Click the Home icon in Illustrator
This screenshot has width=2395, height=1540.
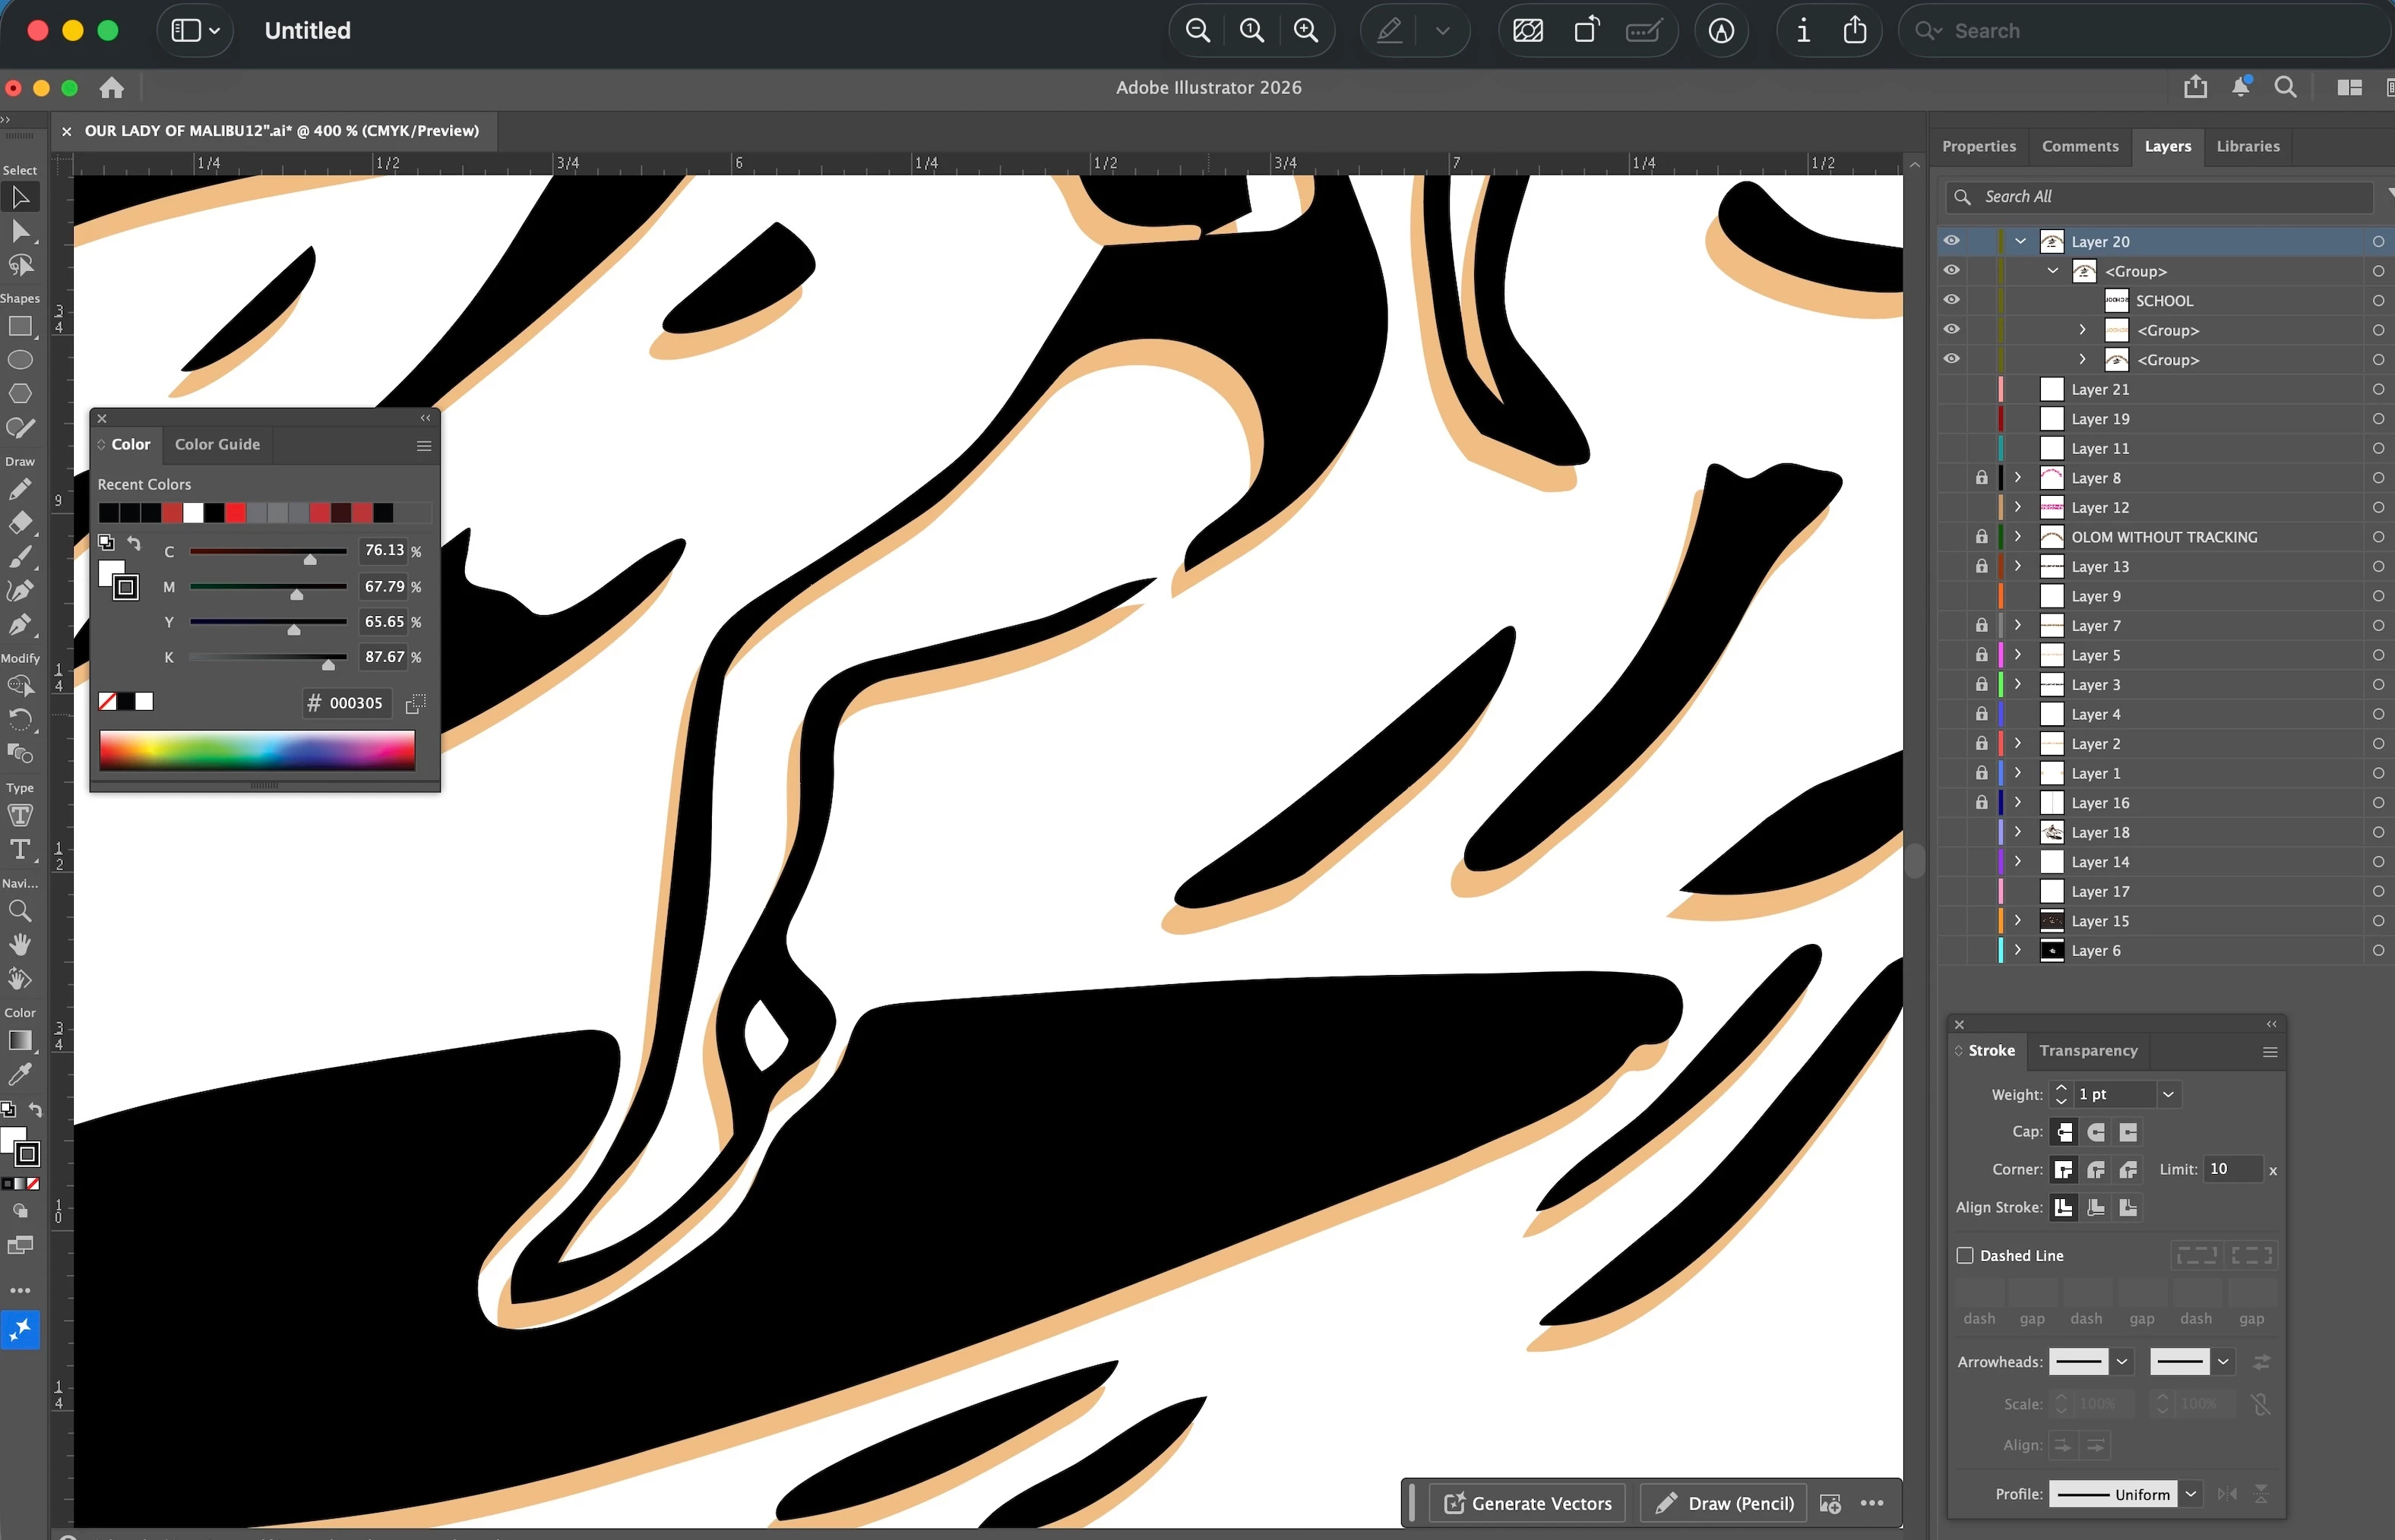coord(112,88)
